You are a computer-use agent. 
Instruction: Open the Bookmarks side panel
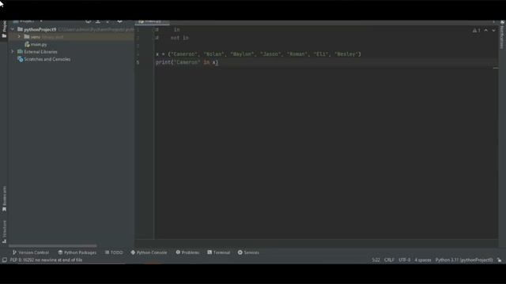(x=4, y=199)
